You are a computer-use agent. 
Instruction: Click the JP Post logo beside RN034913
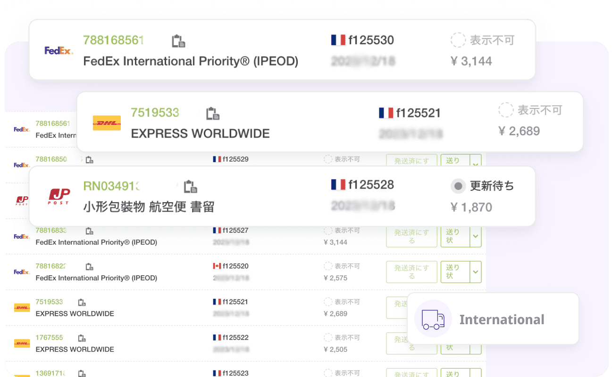click(59, 197)
